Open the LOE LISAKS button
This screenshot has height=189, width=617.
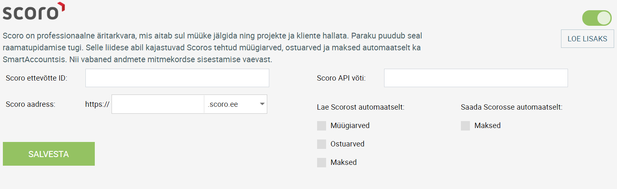(588, 39)
